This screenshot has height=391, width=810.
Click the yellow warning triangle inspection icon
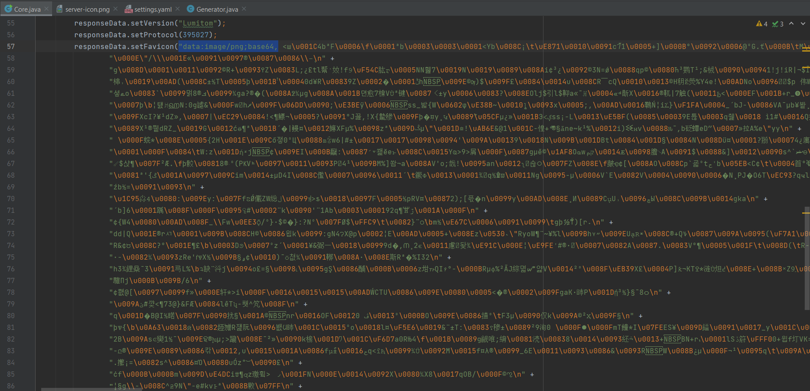click(759, 24)
